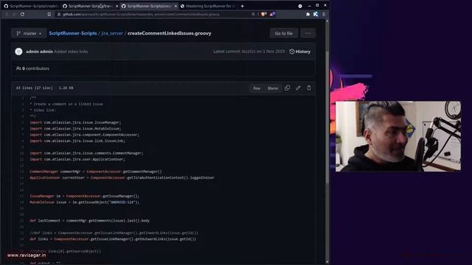Open jira_server folder breadcrumb link
This screenshot has height=265, width=472.
(112, 33)
